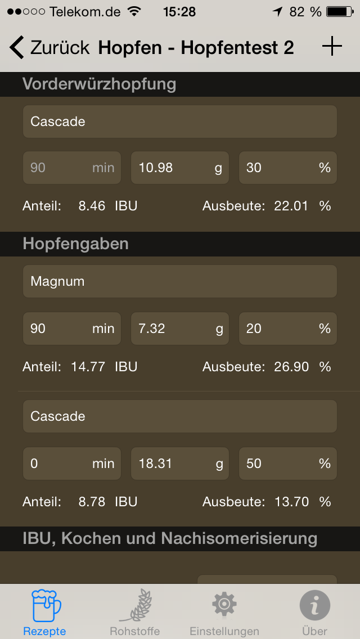Edit the 20 % share field
This screenshot has width=360, height=639.
pos(287,328)
